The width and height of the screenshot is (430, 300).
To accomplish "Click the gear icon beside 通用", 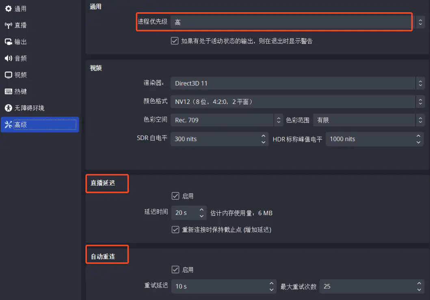I will tap(9, 9).
